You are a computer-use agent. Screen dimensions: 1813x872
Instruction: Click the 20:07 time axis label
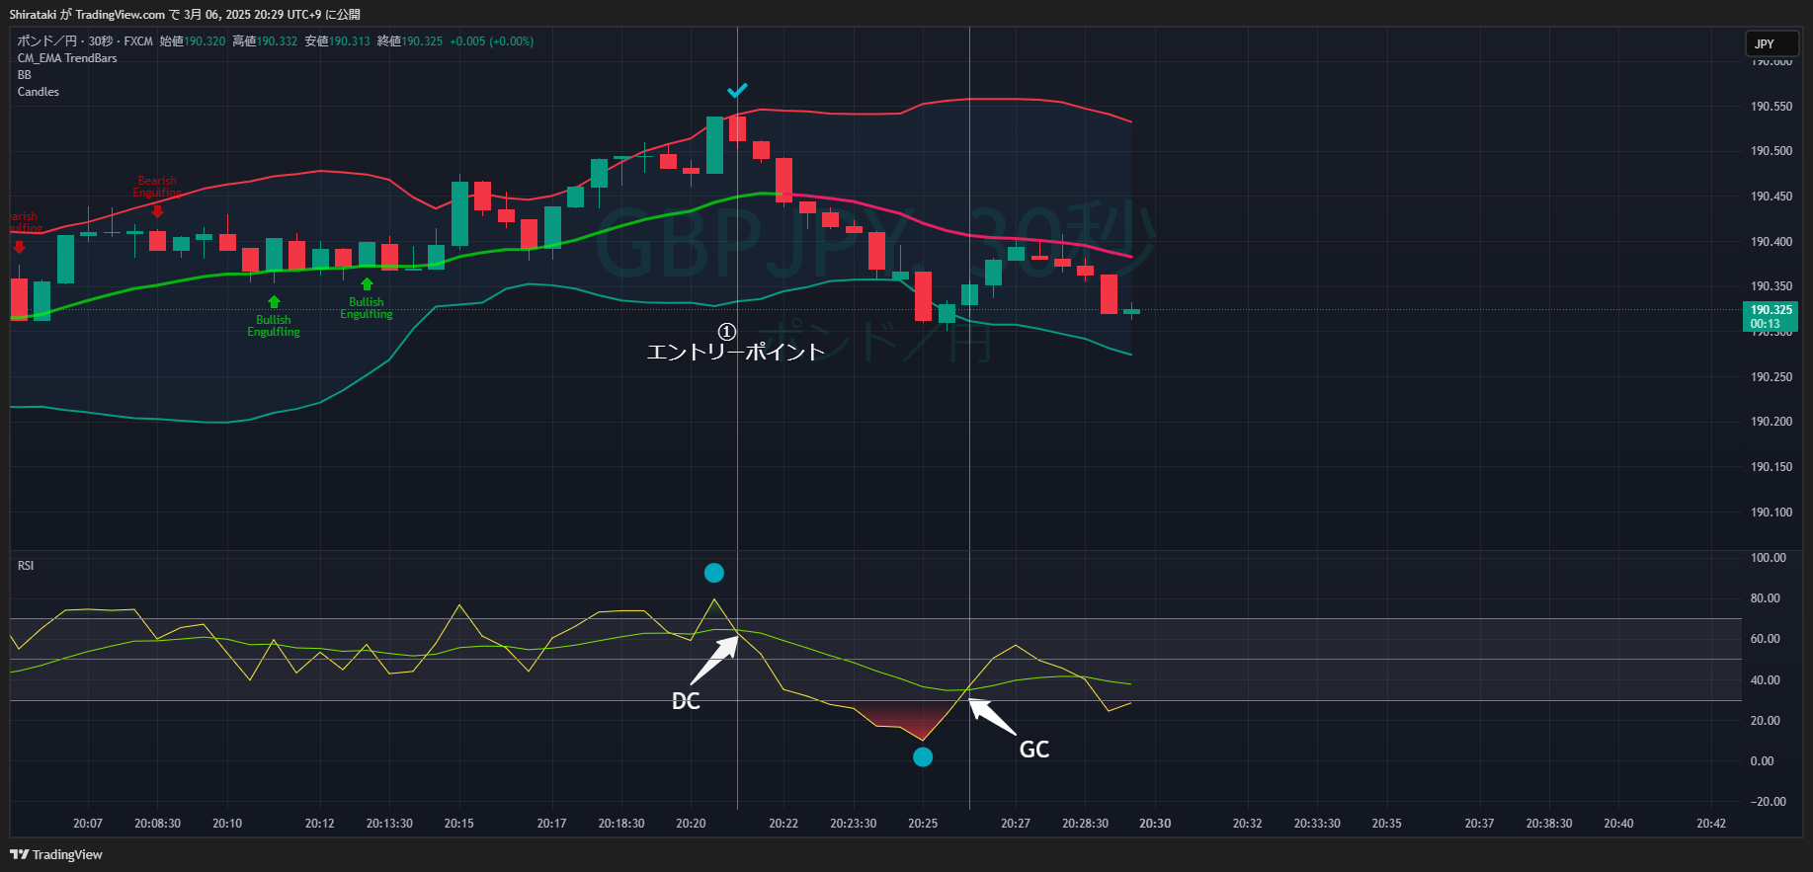click(88, 824)
